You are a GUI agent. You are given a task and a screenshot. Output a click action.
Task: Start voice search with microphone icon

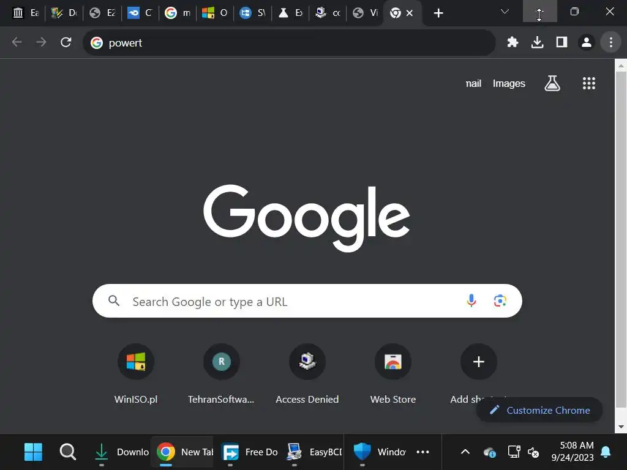coord(471,300)
